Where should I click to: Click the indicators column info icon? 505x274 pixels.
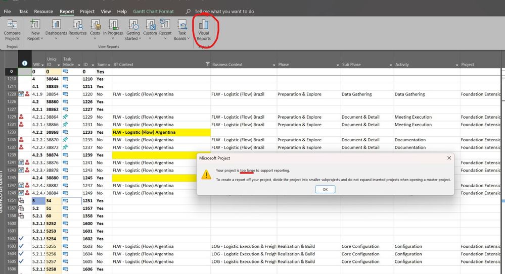pyautogui.click(x=24, y=64)
